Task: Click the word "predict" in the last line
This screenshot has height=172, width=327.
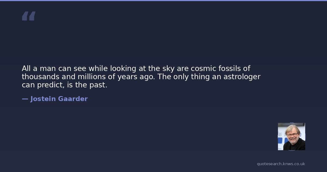Action: click(x=48, y=85)
